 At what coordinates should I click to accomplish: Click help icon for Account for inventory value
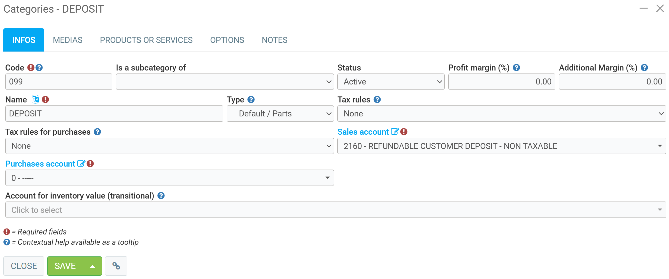pos(161,196)
